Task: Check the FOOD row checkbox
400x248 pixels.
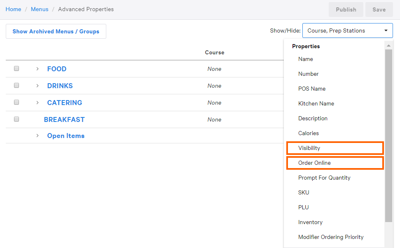Action: coord(16,69)
